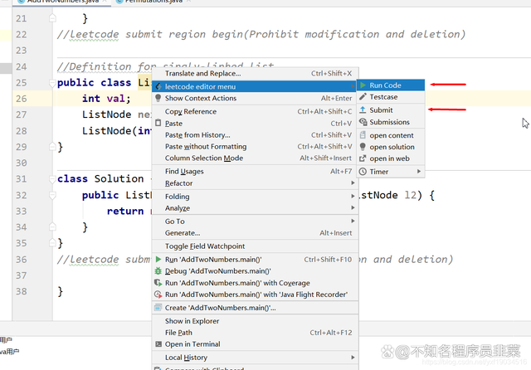Click the Show Context Actions bulb icon
Image resolution: width=531 pixels, height=370 pixels.
coord(158,98)
